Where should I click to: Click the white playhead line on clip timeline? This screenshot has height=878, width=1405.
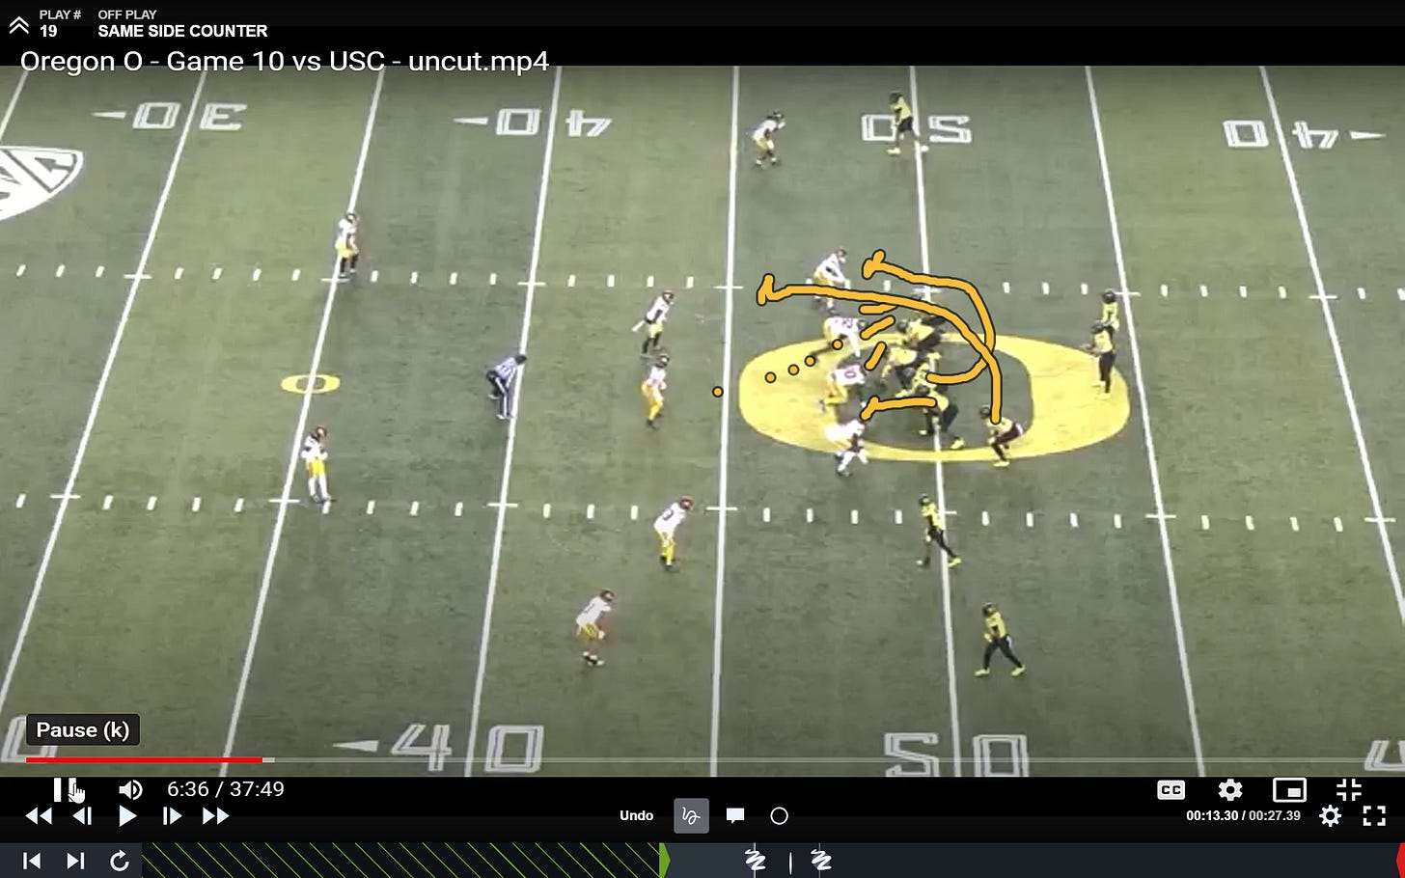tap(790, 862)
